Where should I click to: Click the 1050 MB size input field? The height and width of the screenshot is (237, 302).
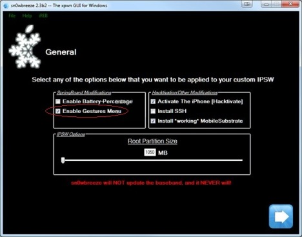150,152
